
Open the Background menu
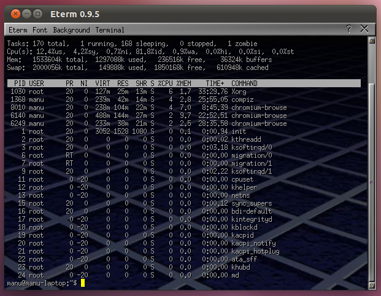(x=71, y=30)
